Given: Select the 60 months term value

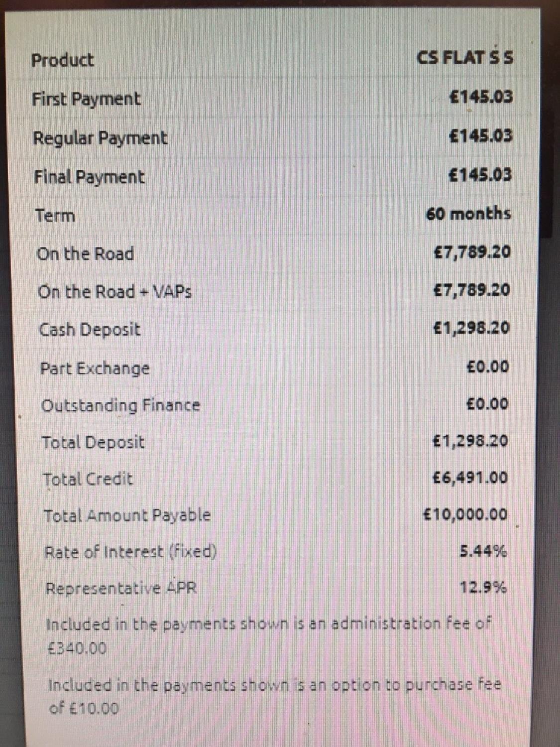Looking at the screenshot, I should click(468, 214).
